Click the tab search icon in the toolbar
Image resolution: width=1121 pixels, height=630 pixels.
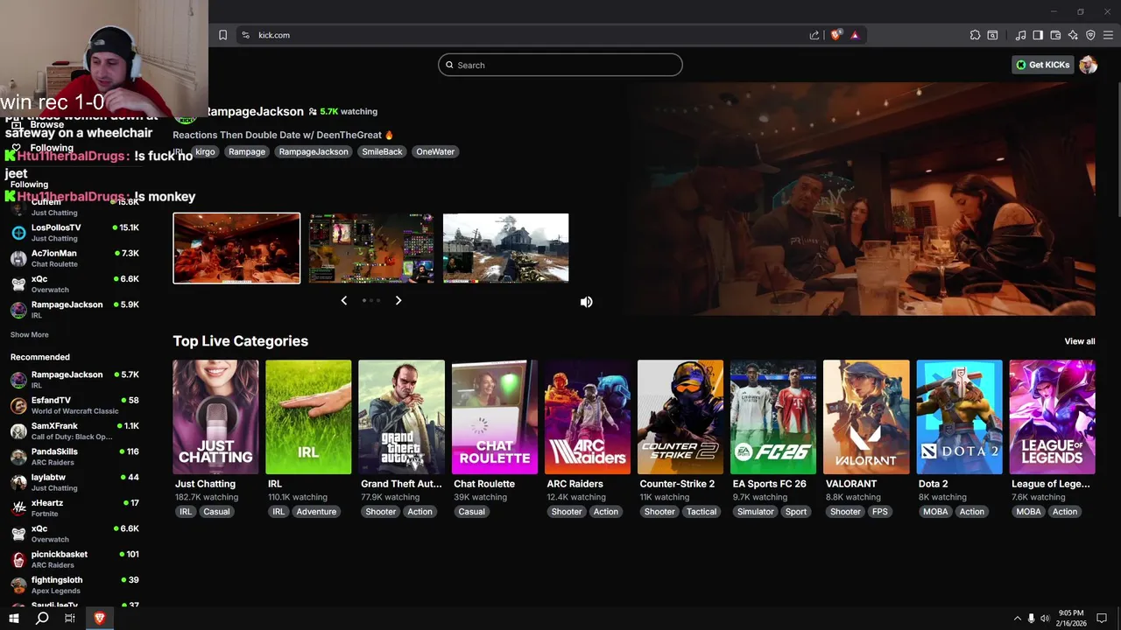point(992,35)
